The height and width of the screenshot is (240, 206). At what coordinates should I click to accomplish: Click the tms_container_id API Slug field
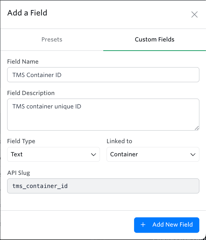(103, 186)
